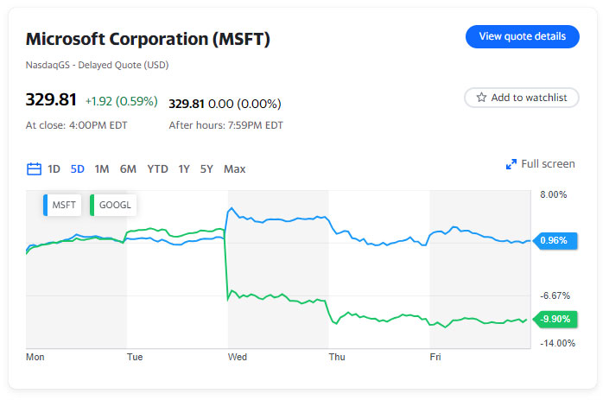The width and height of the screenshot is (609, 400).
Task: Choose the YTD time range
Action: pyautogui.click(x=157, y=169)
